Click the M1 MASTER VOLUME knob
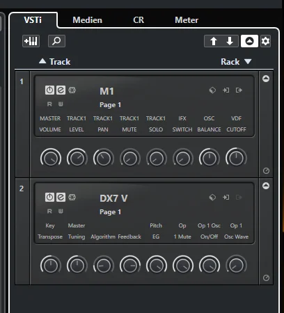Image resolution: width=284 pixels, height=313 pixels. [x=51, y=159]
